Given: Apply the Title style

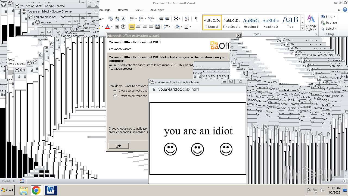Looking at the screenshot, I should (290, 23).
